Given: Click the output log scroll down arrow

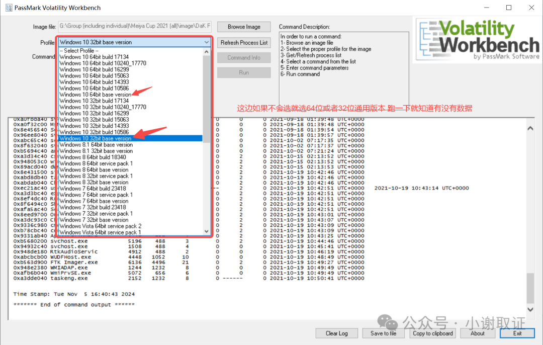Looking at the screenshot, I should pyautogui.click(x=530, y=310).
